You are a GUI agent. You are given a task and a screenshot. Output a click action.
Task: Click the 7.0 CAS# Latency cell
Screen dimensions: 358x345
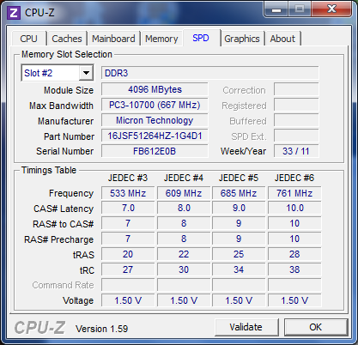click(128, 208)
